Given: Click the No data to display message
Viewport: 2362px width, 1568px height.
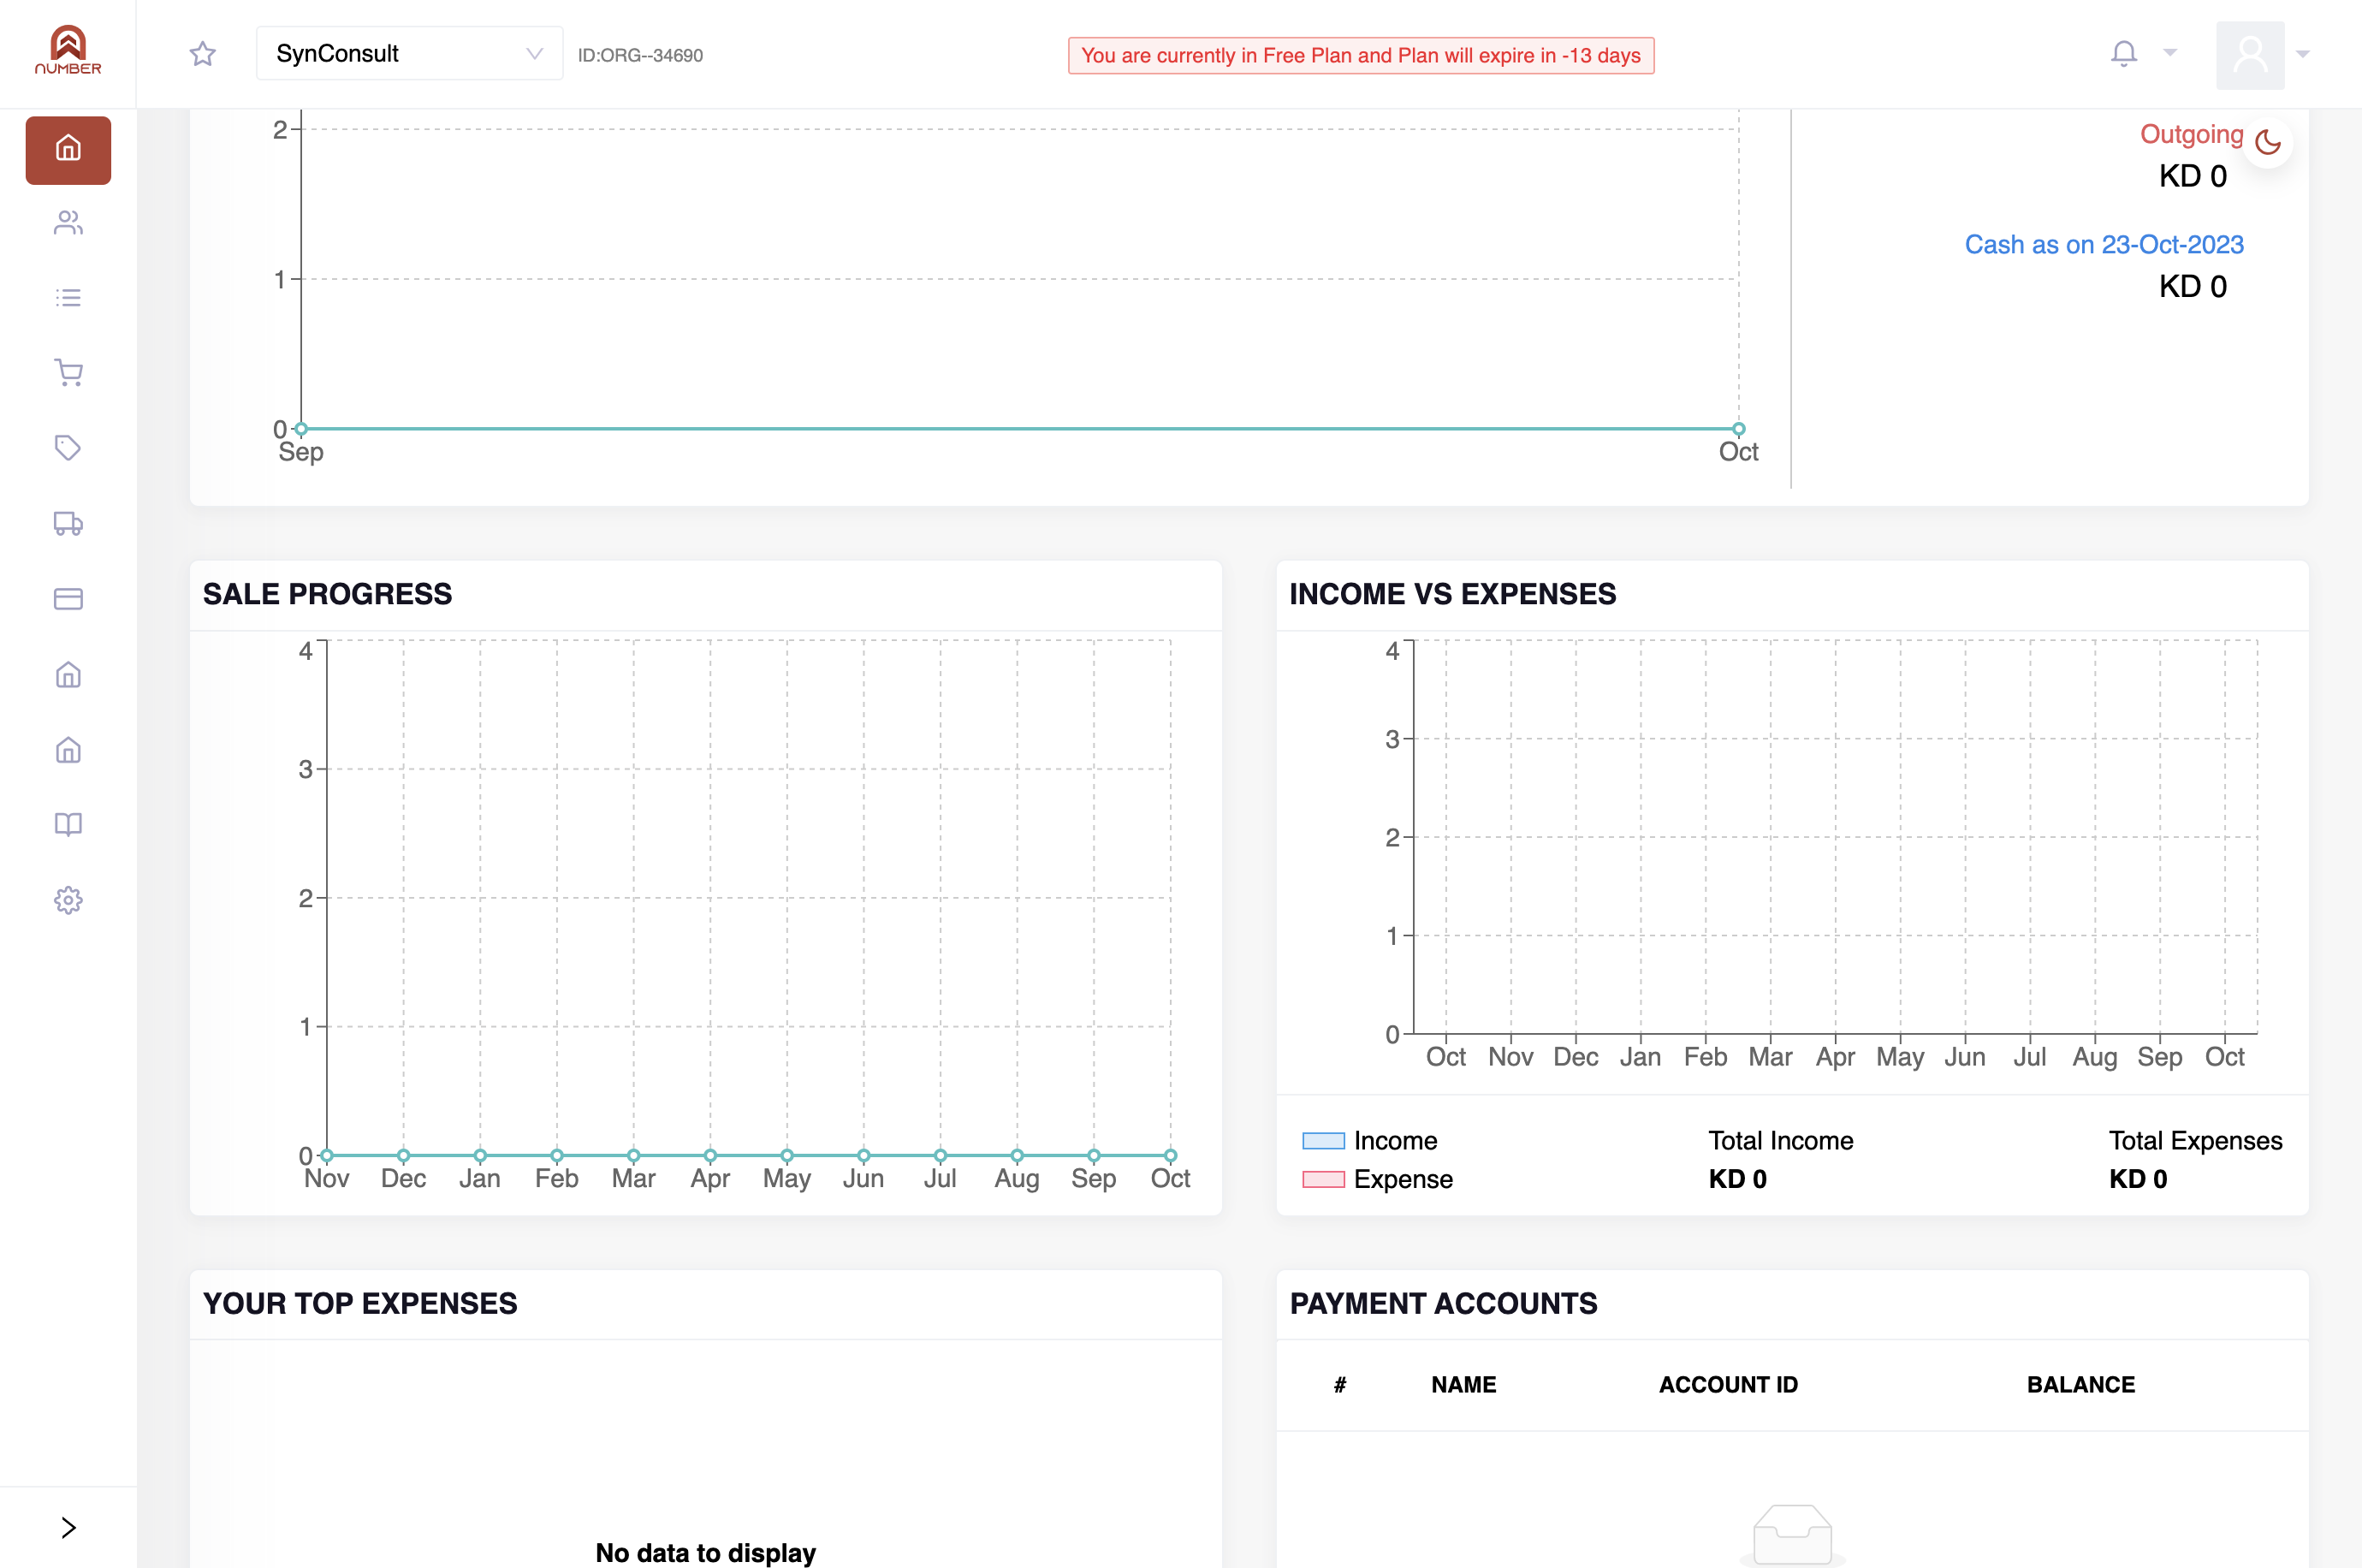Looking at the screenshot, I should point(706,1553).
